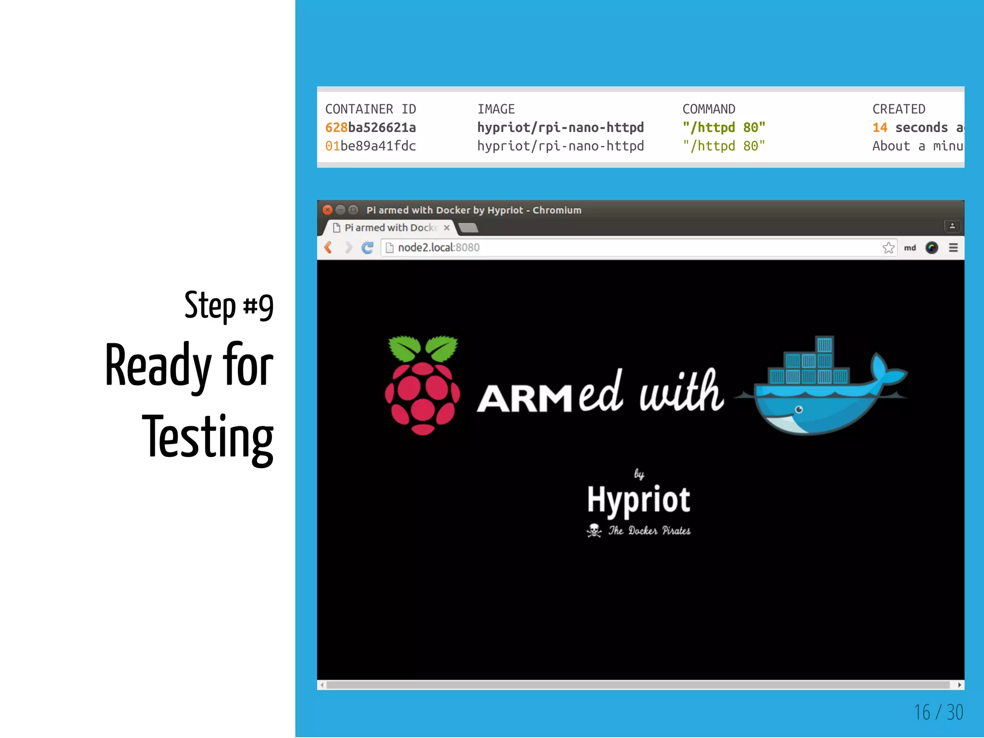This screenshot has width=984, height=738.
Task: Click the slide number 16 / 30
Action: tap(938, 712)
